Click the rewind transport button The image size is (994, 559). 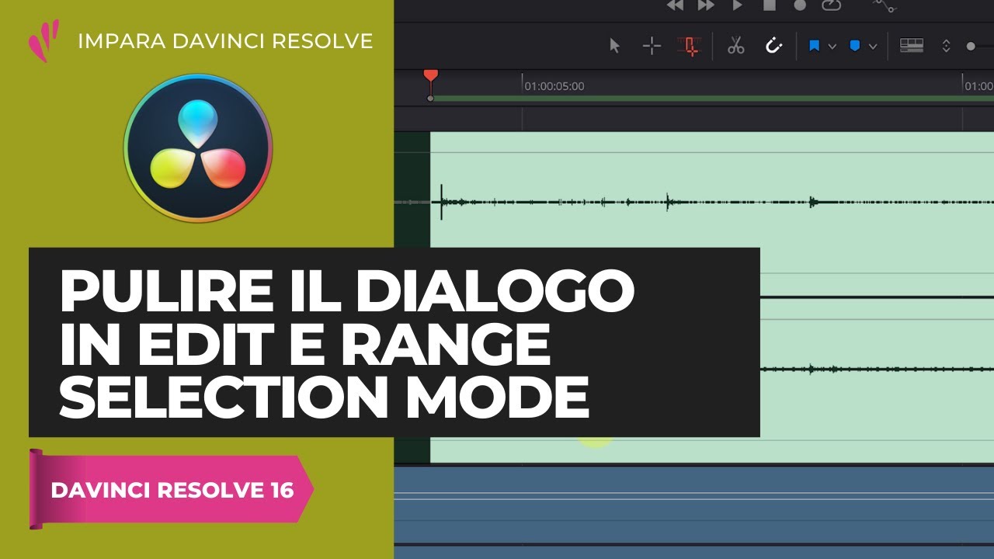pos(675,5)
